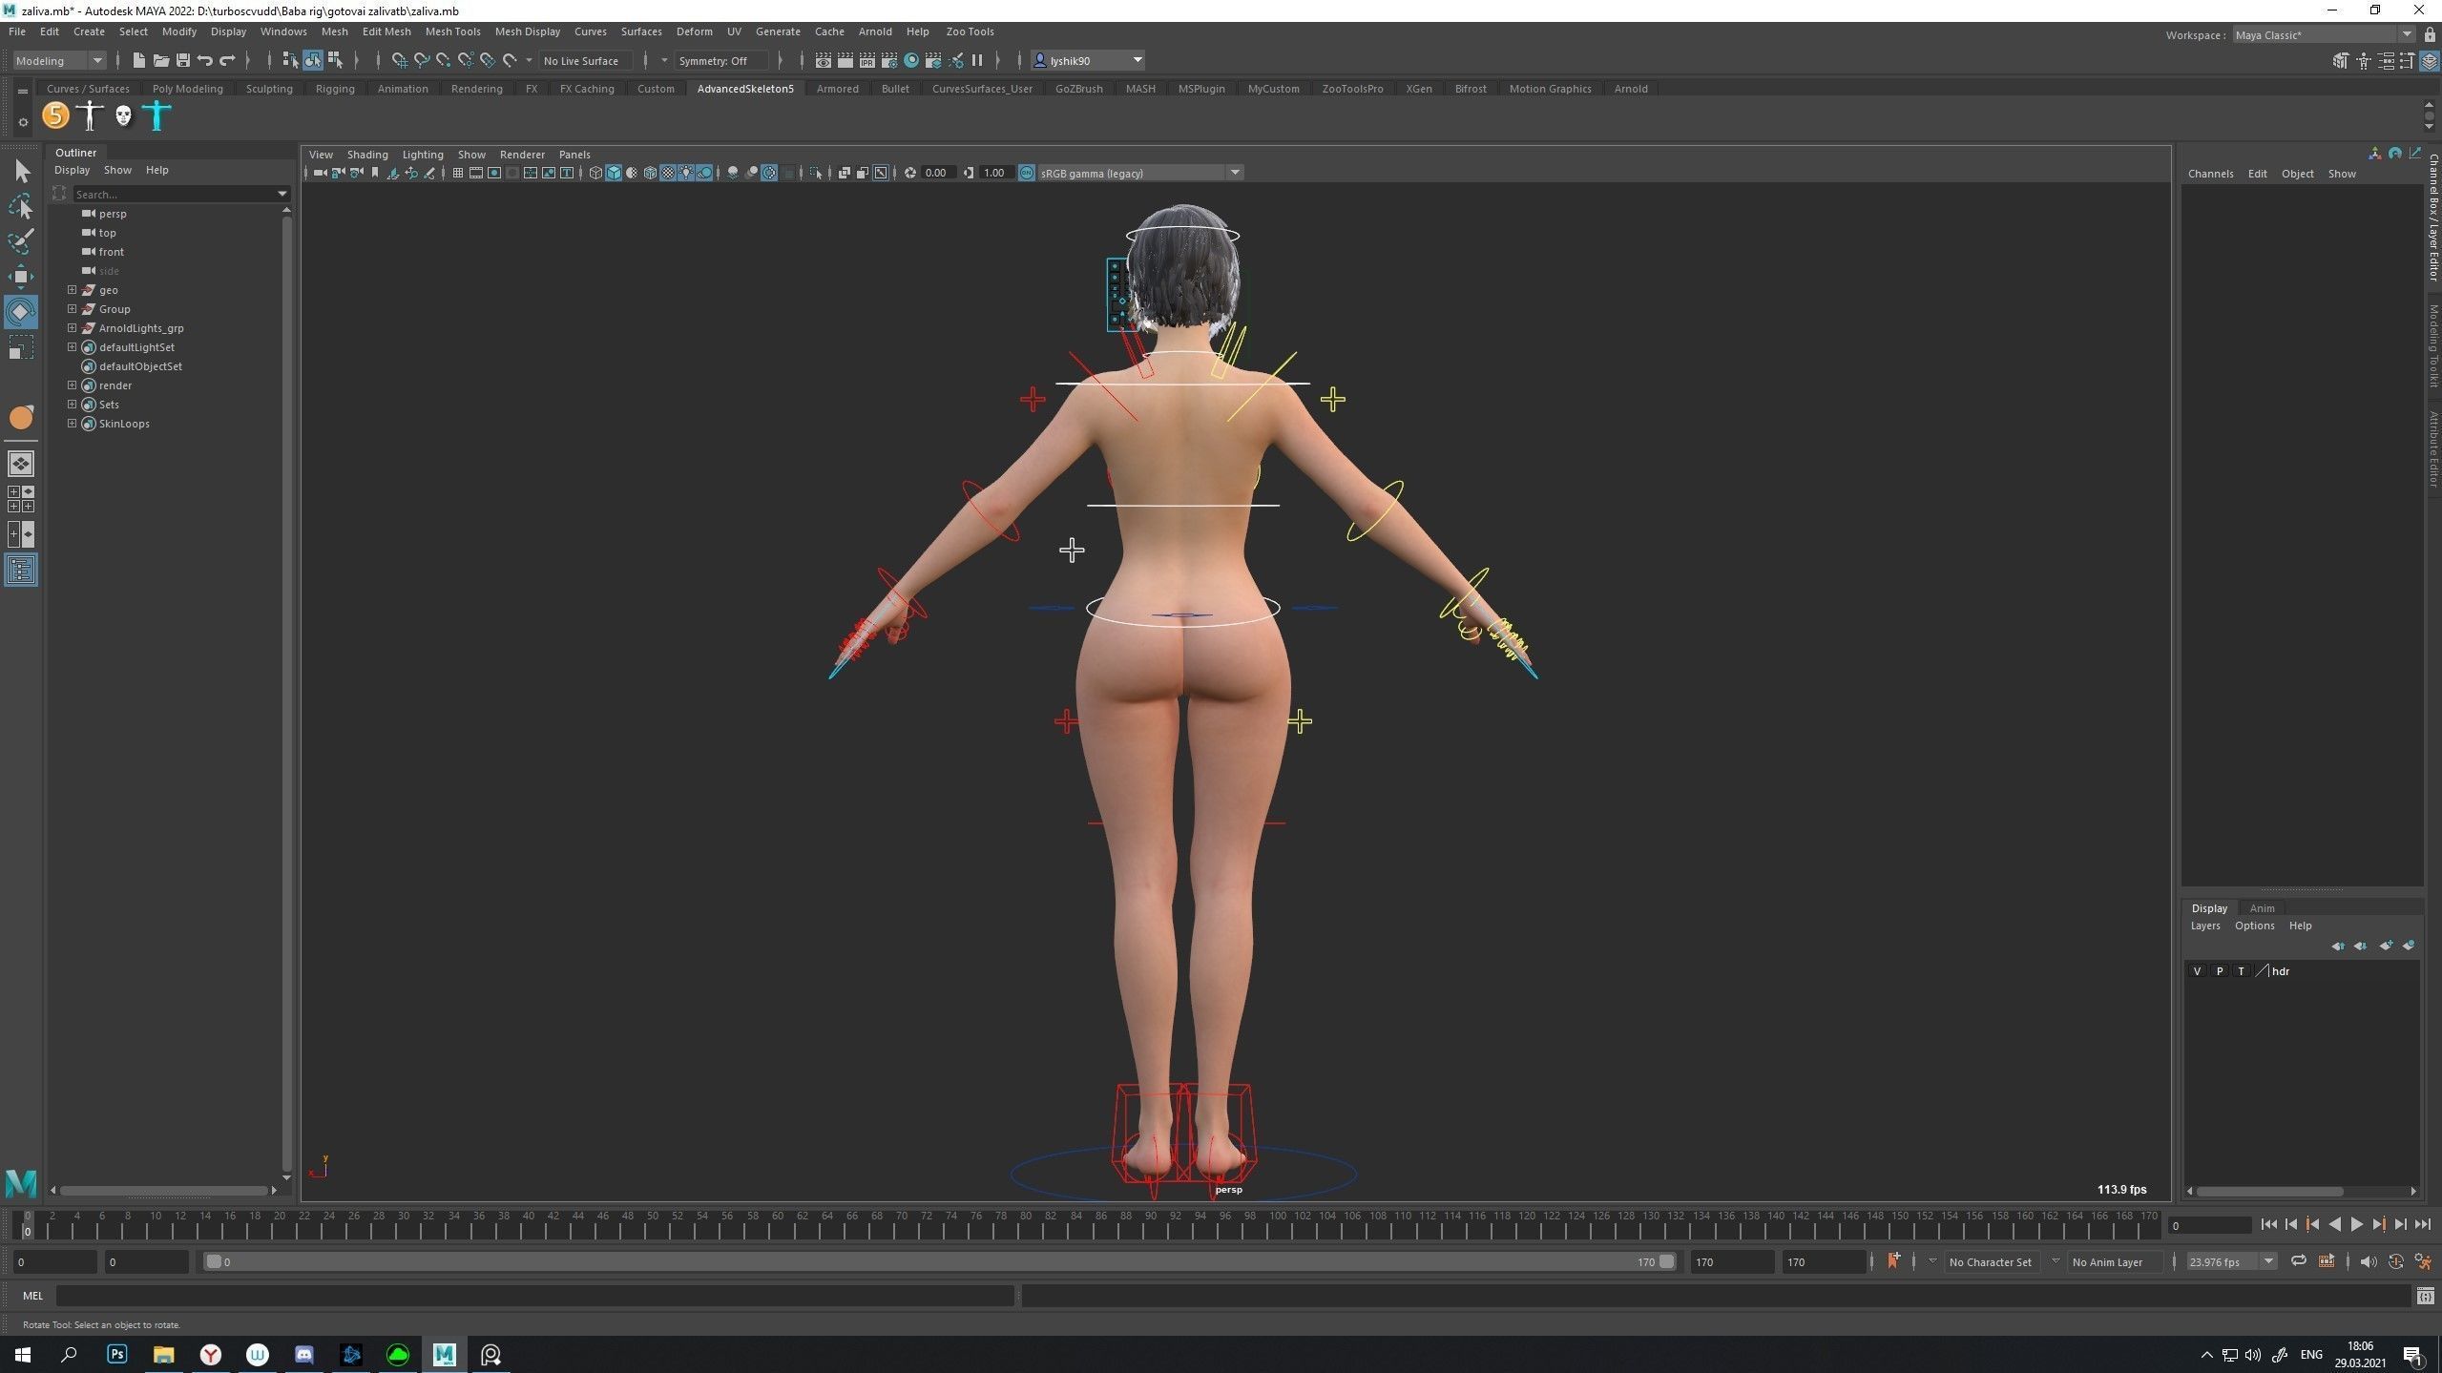Open the Render View window icon
Viewport: 2442px width, 1373px height.
click(x=823, y=60)
